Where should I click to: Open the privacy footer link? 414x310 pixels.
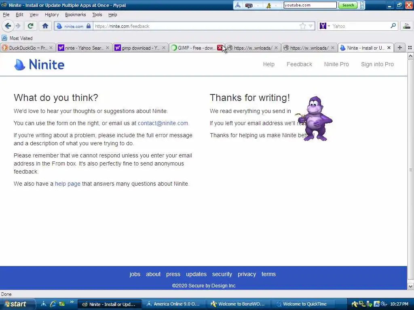coord(247,274)
